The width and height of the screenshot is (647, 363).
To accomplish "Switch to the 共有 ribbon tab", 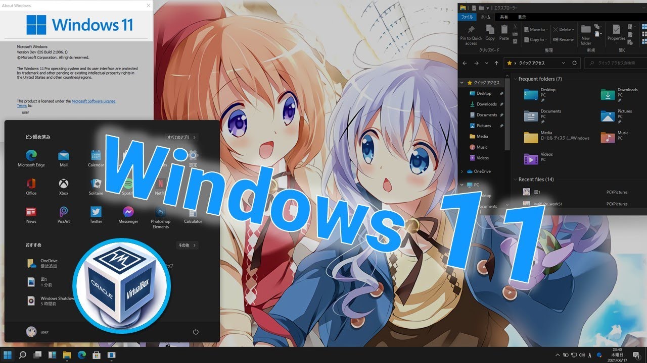I will tap(504, 17).
